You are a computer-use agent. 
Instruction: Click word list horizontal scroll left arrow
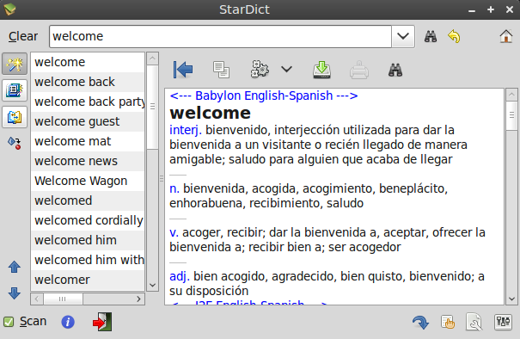[37, 299]
